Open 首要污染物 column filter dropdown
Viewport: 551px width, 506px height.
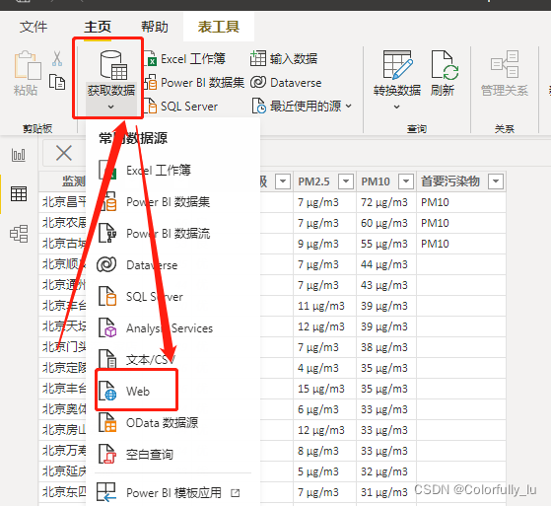[496, 181]
